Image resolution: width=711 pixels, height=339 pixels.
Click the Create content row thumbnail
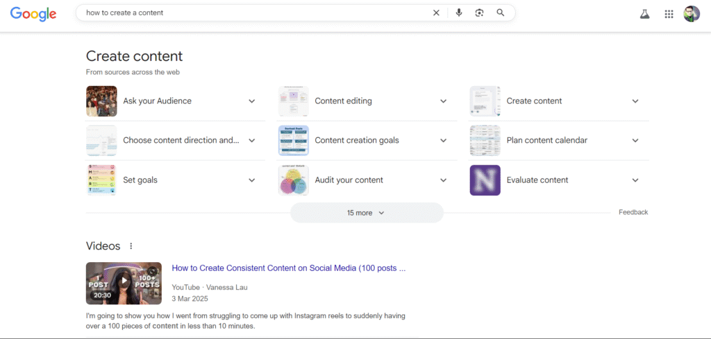(x=485, y=101)
